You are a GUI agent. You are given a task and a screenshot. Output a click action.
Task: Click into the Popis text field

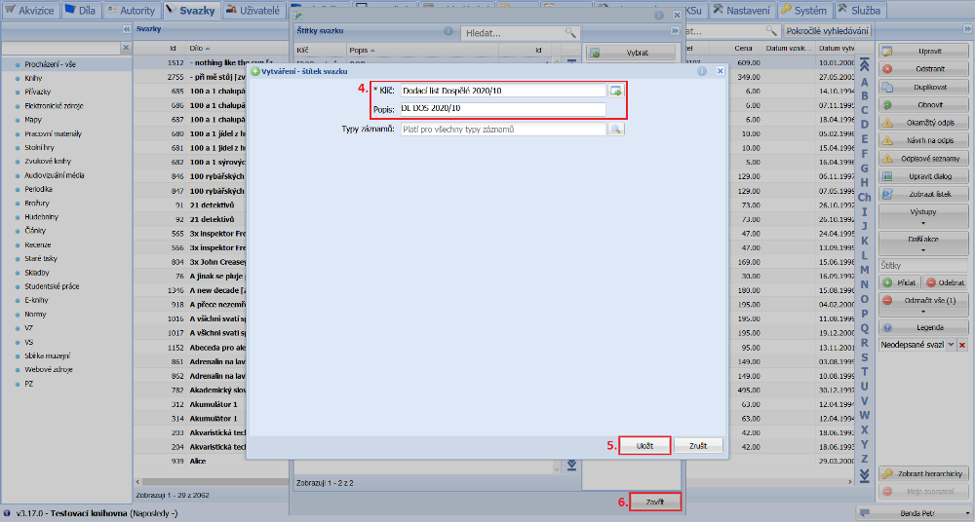pos(502,109)
